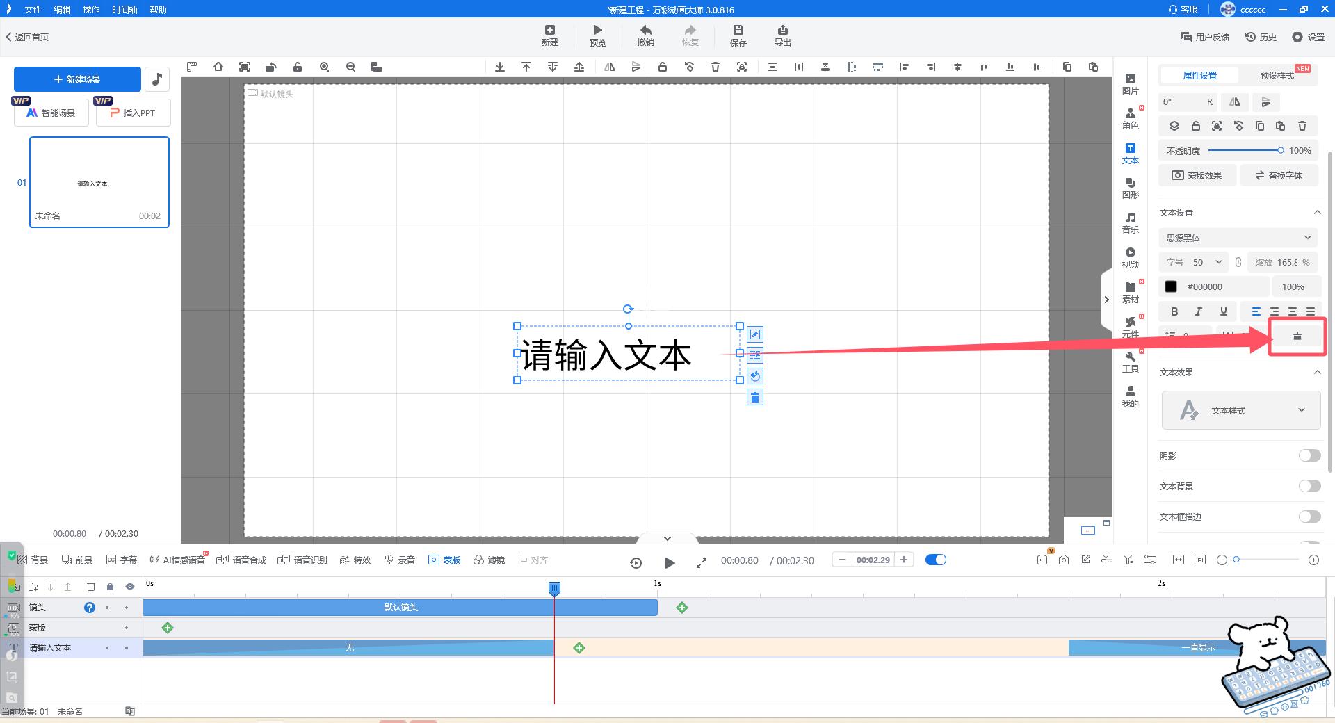Click the music note icon near New Scene
The width and height of the screenshot is (1335, 723).
[x=157, y=79]
